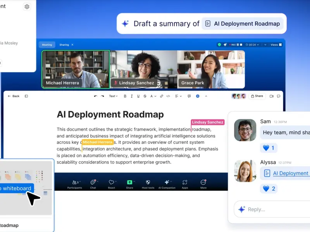This screenshot has width=310, height=232.
Task: Share the document
Action: (x=257, y=96)
